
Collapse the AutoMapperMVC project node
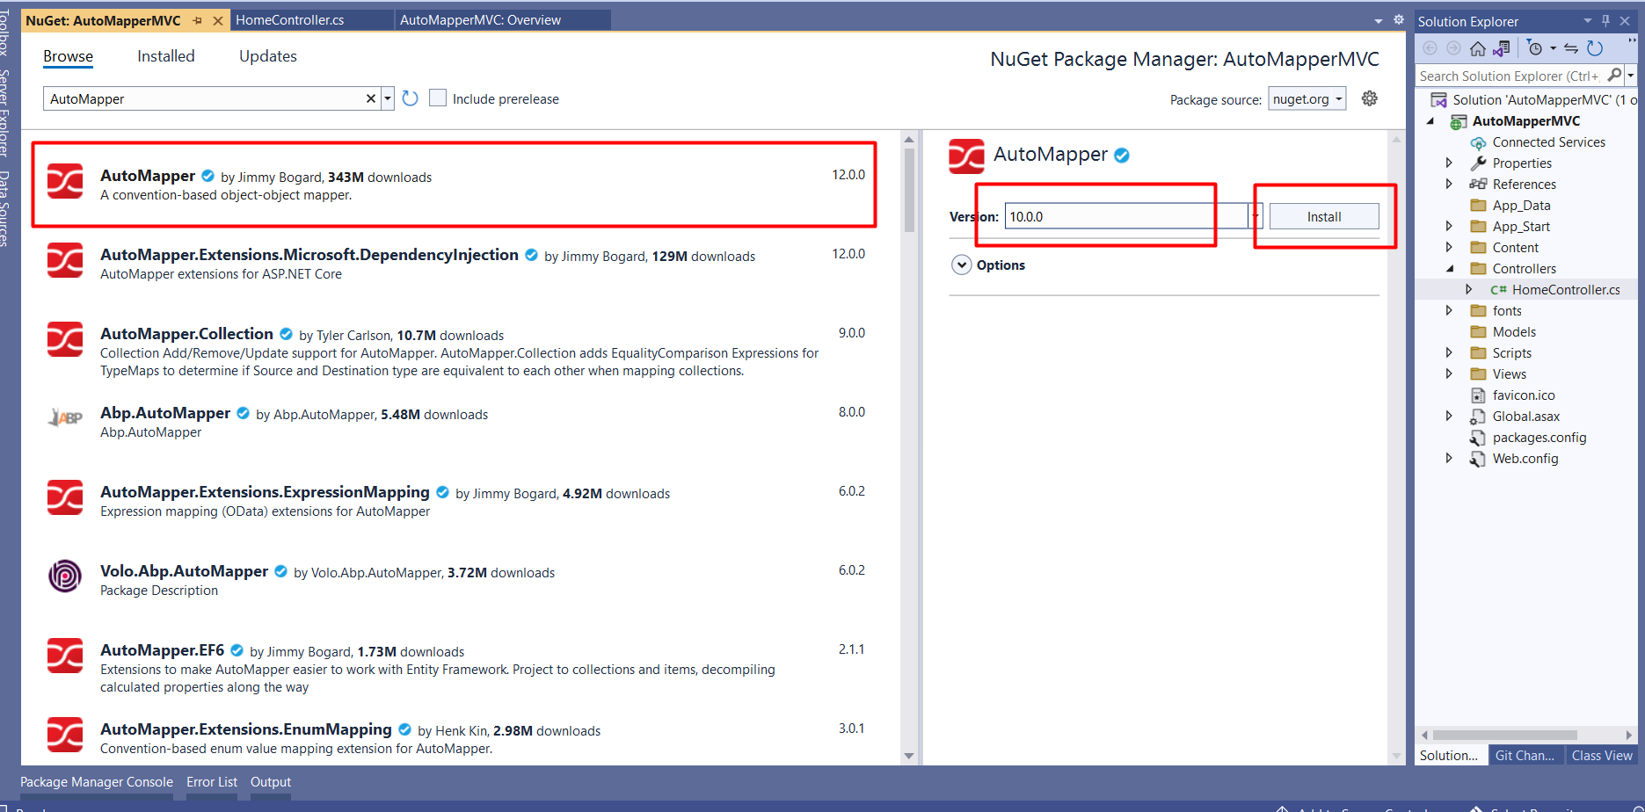[x=1430, y=121]
